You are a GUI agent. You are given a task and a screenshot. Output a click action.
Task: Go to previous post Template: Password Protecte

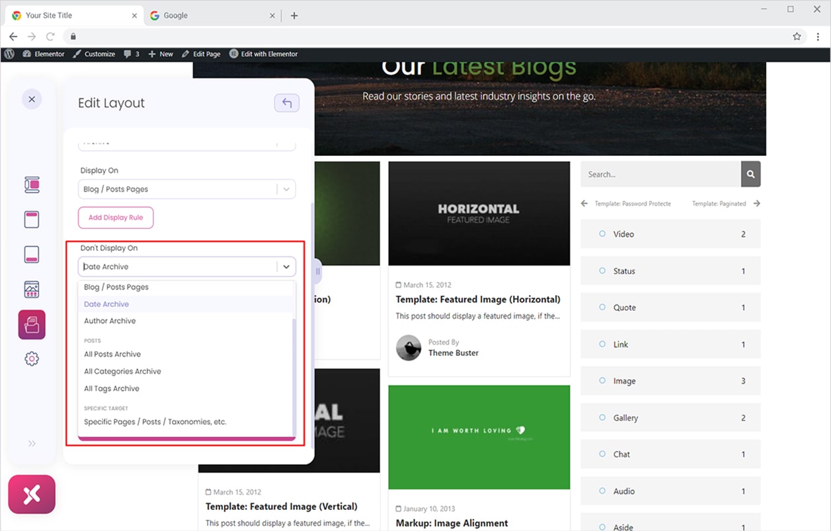pos(626,203)
